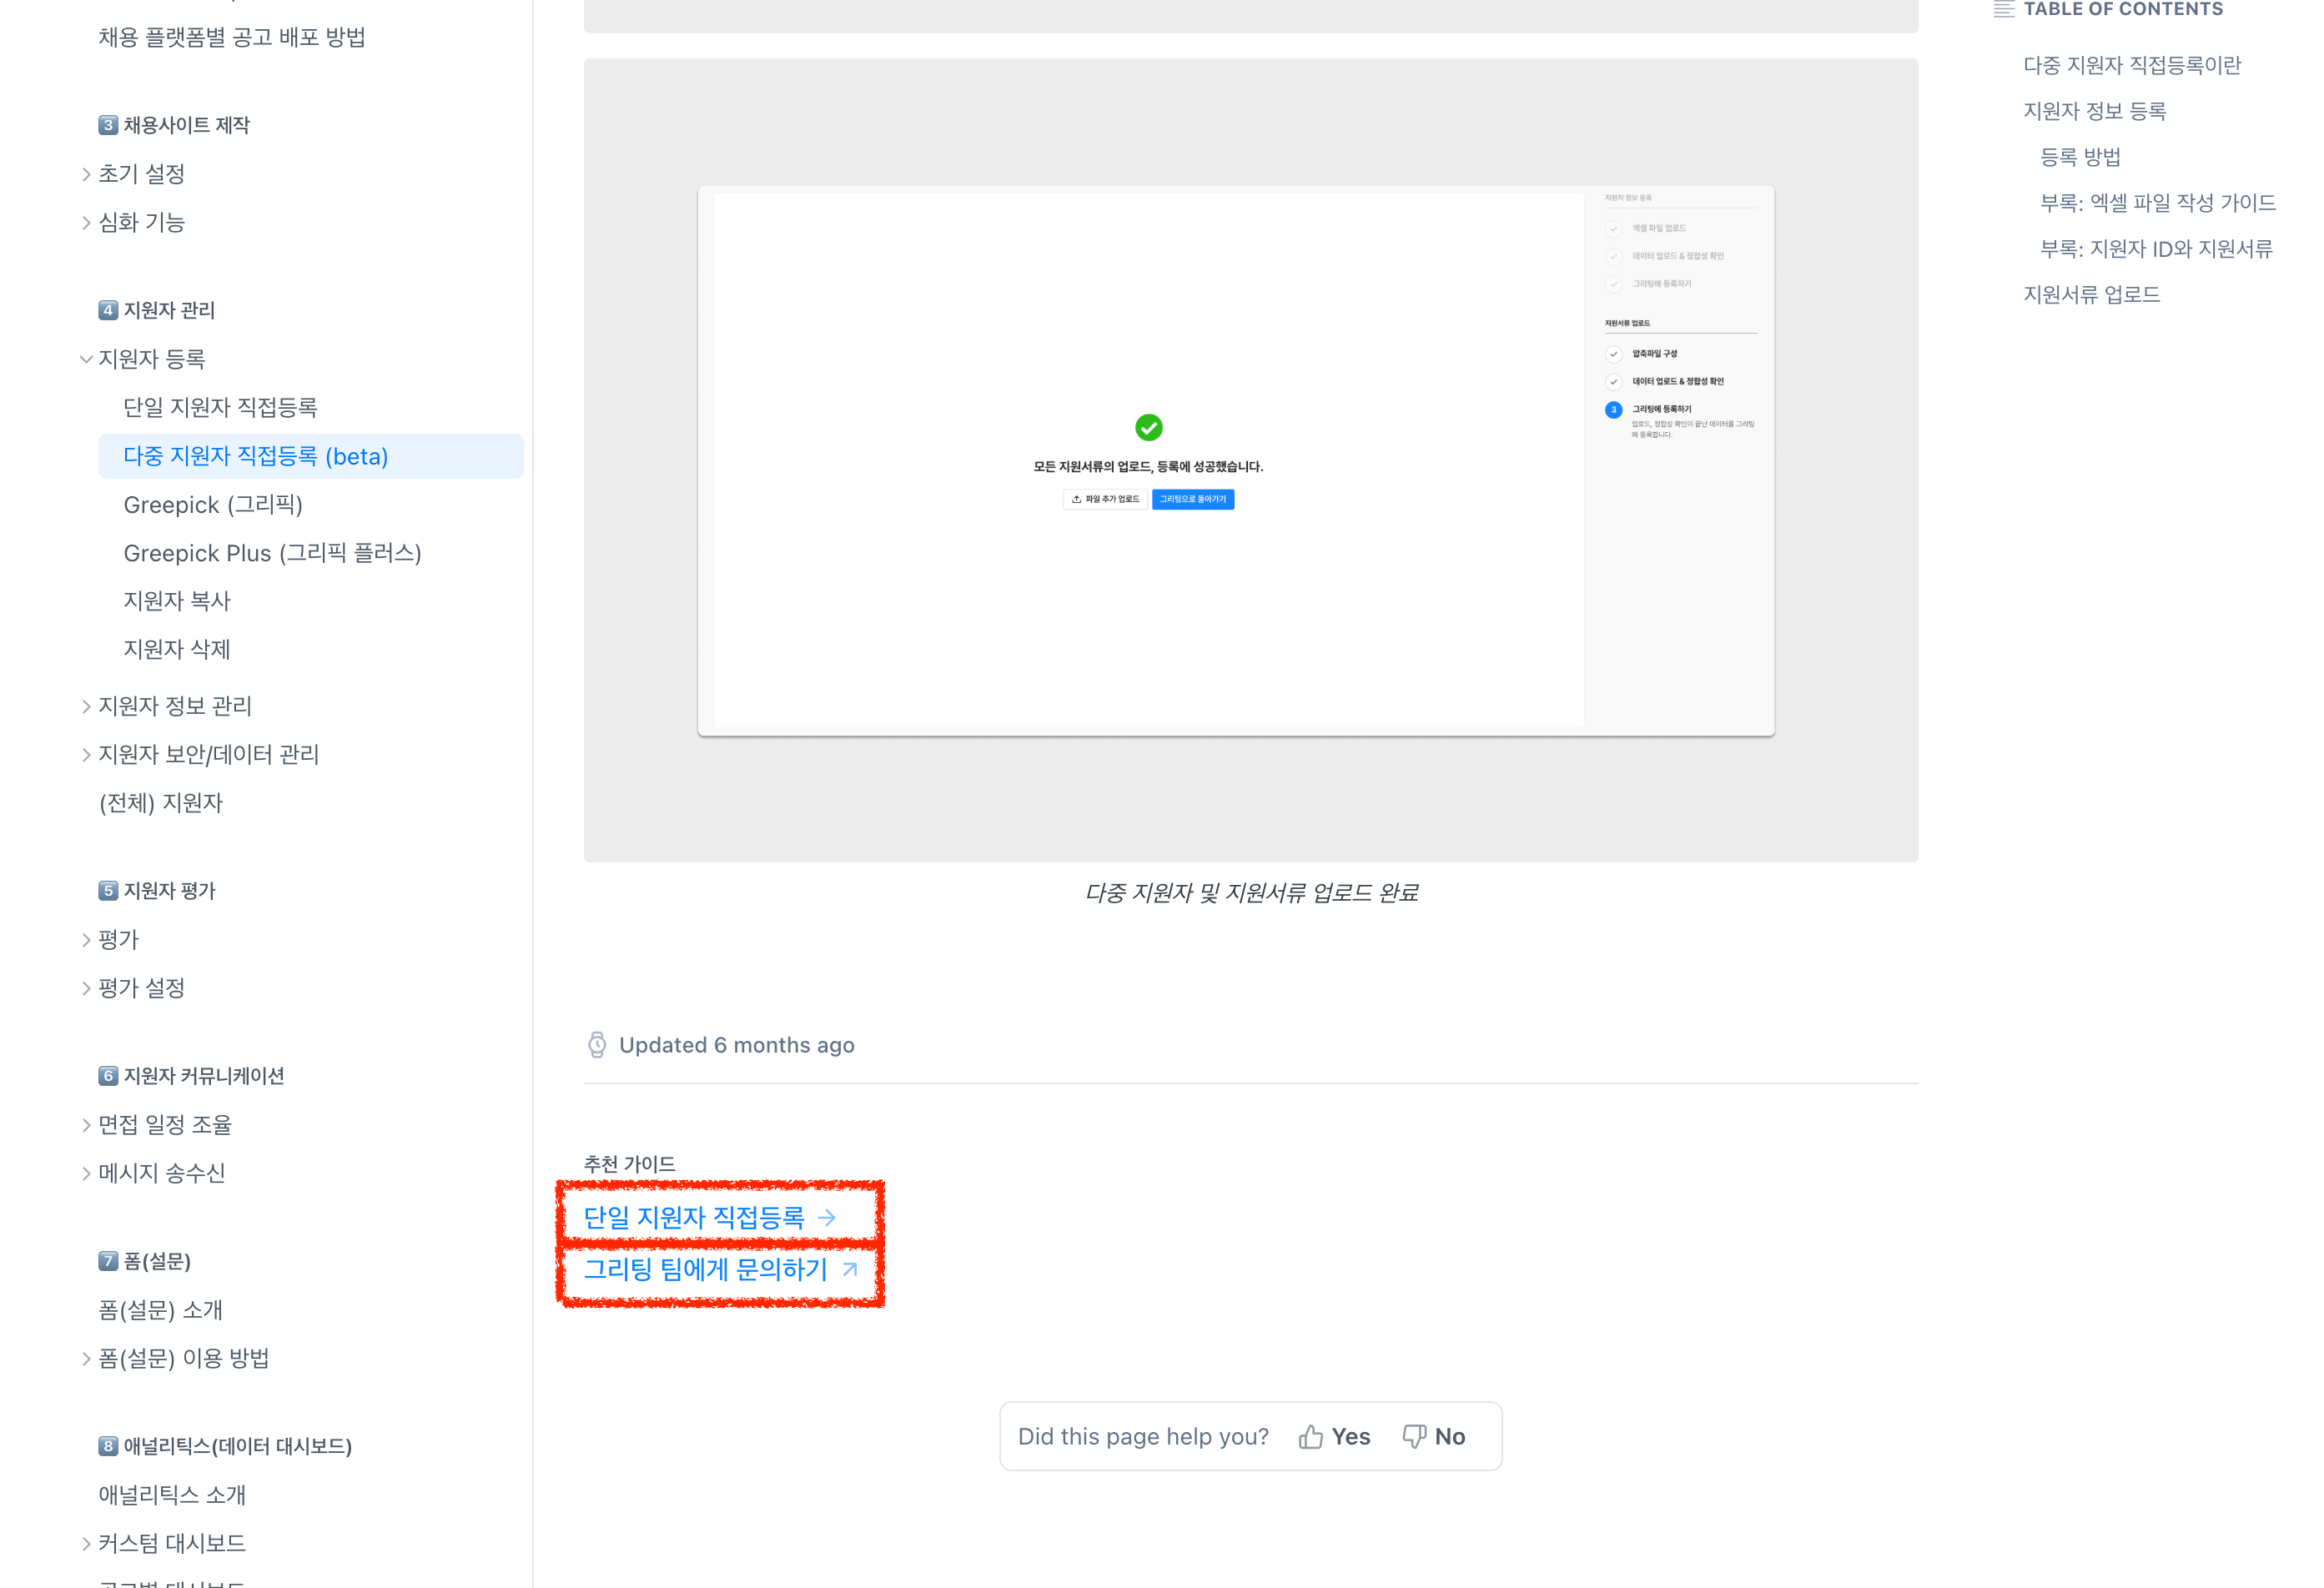Click the Table of Contents list icon
The height and width of the screenshot is (1588, 2324).
pos(2004,10)
